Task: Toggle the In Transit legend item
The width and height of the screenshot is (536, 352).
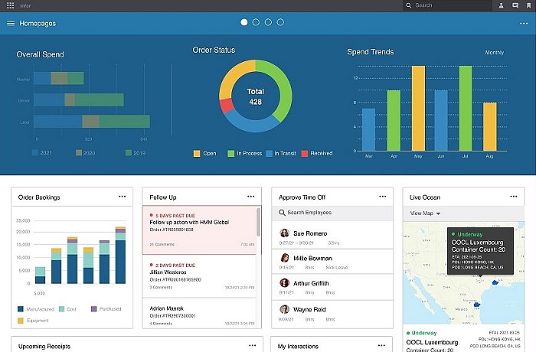Action: click(x=281, y=154)
